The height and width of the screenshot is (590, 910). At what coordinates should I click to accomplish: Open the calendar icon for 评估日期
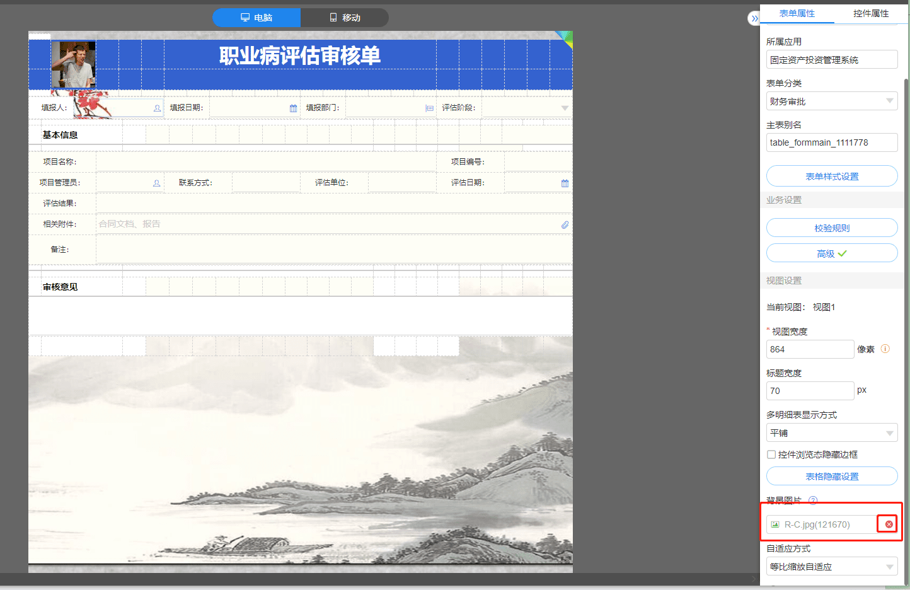[x=565, y=183]
